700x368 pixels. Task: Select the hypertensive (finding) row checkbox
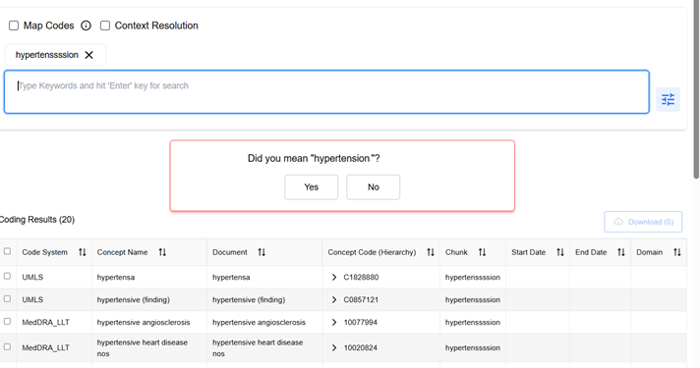pos(7,299)
